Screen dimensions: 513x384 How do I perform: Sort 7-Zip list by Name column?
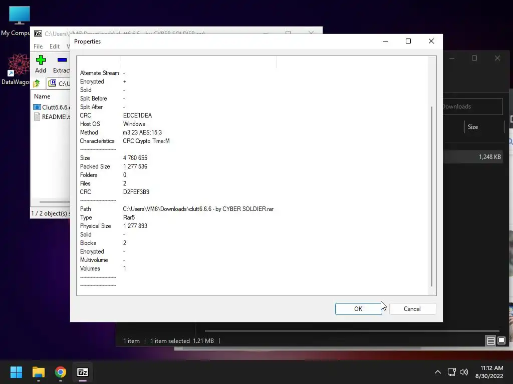[42, 96]
